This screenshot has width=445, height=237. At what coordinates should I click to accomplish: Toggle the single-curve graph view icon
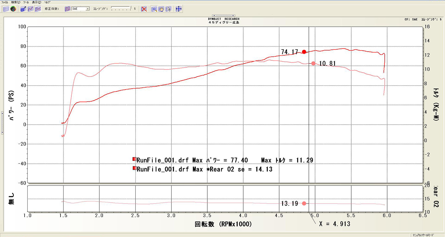tap(31, 9)
